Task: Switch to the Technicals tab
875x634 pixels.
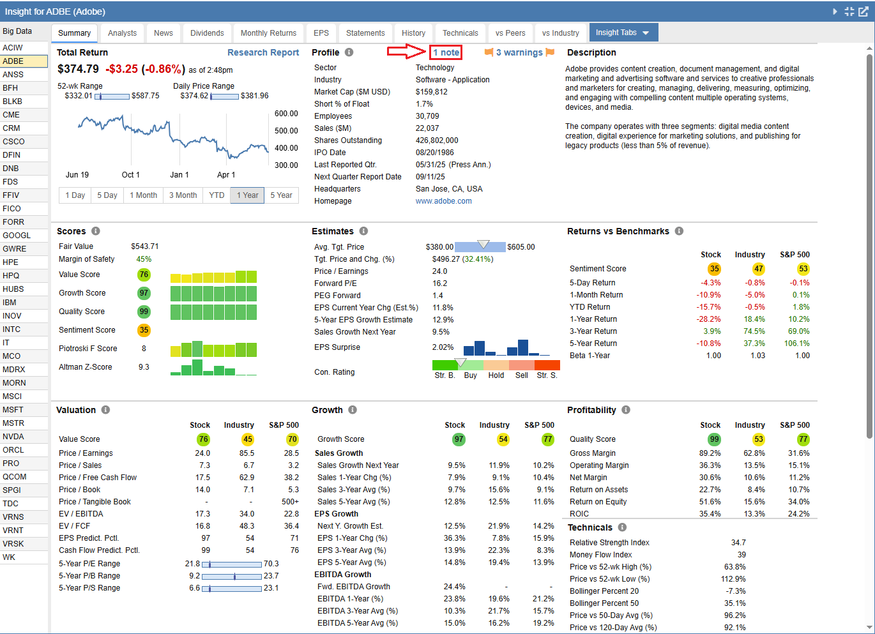Action: click(x=460, y=33)
